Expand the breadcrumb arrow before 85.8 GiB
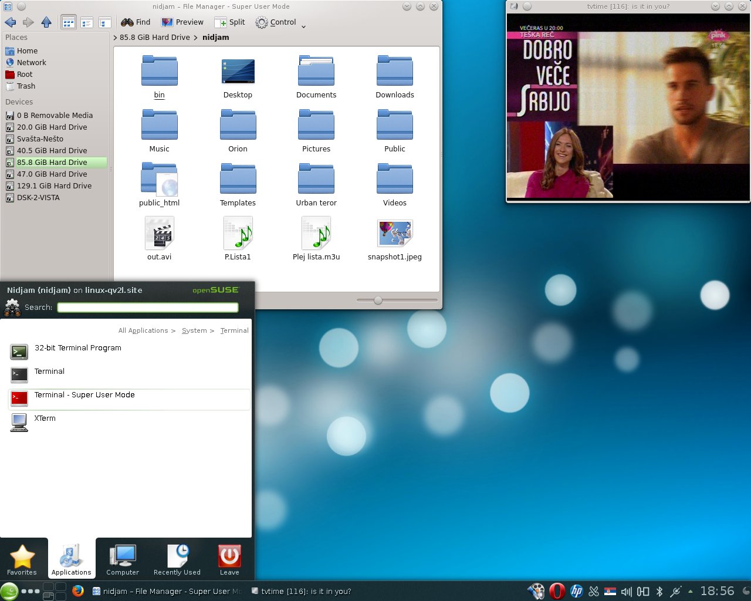Viewport: 751px width, 601px height. 115,38
